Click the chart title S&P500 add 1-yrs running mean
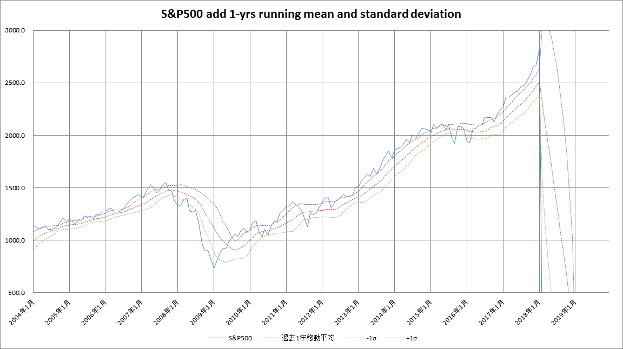623x349 pixels. 311,14
